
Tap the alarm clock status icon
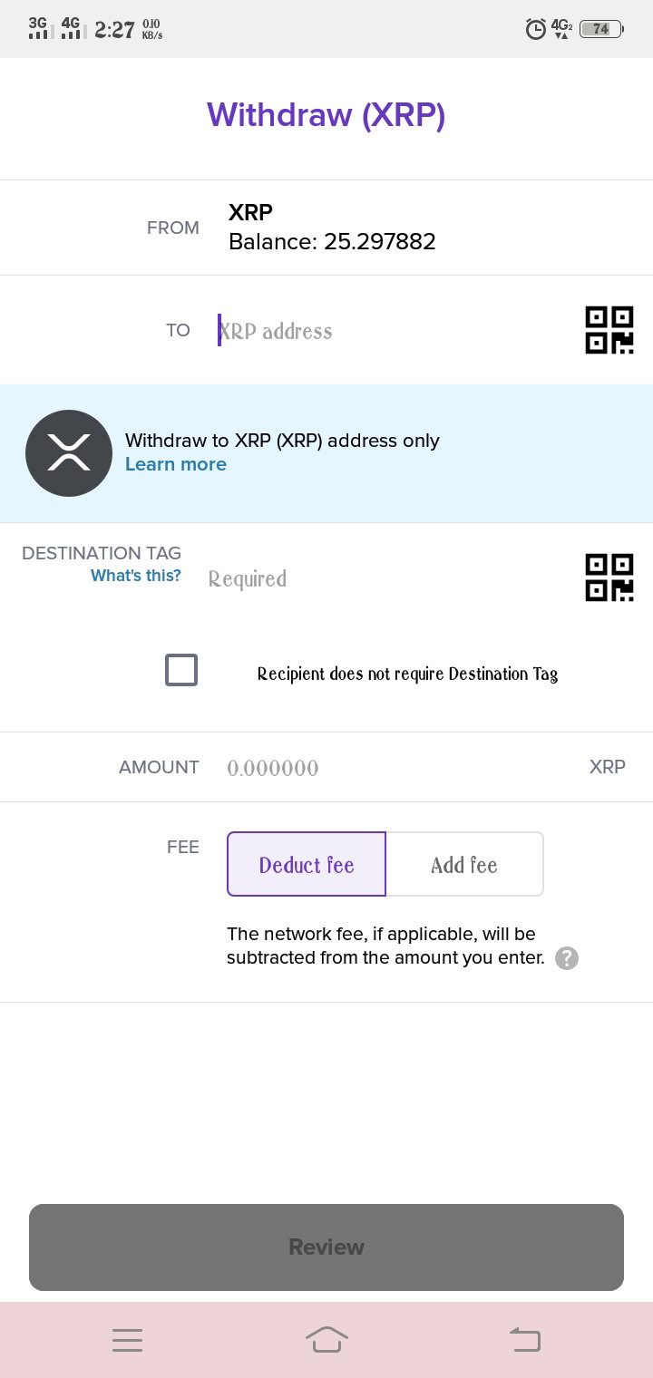pos(536,29)
